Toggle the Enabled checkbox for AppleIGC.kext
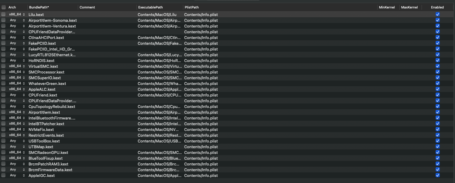The image size is (455, 183). click(437, 175)
